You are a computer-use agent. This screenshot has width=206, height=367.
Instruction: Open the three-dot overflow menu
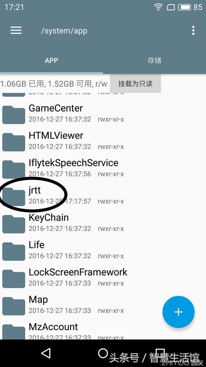tap(193, 30)
